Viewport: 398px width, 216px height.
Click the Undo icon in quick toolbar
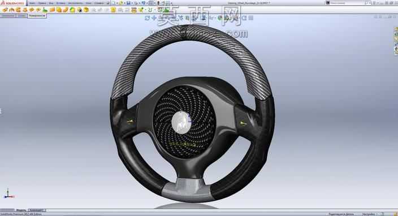click(x=144, y=3)
